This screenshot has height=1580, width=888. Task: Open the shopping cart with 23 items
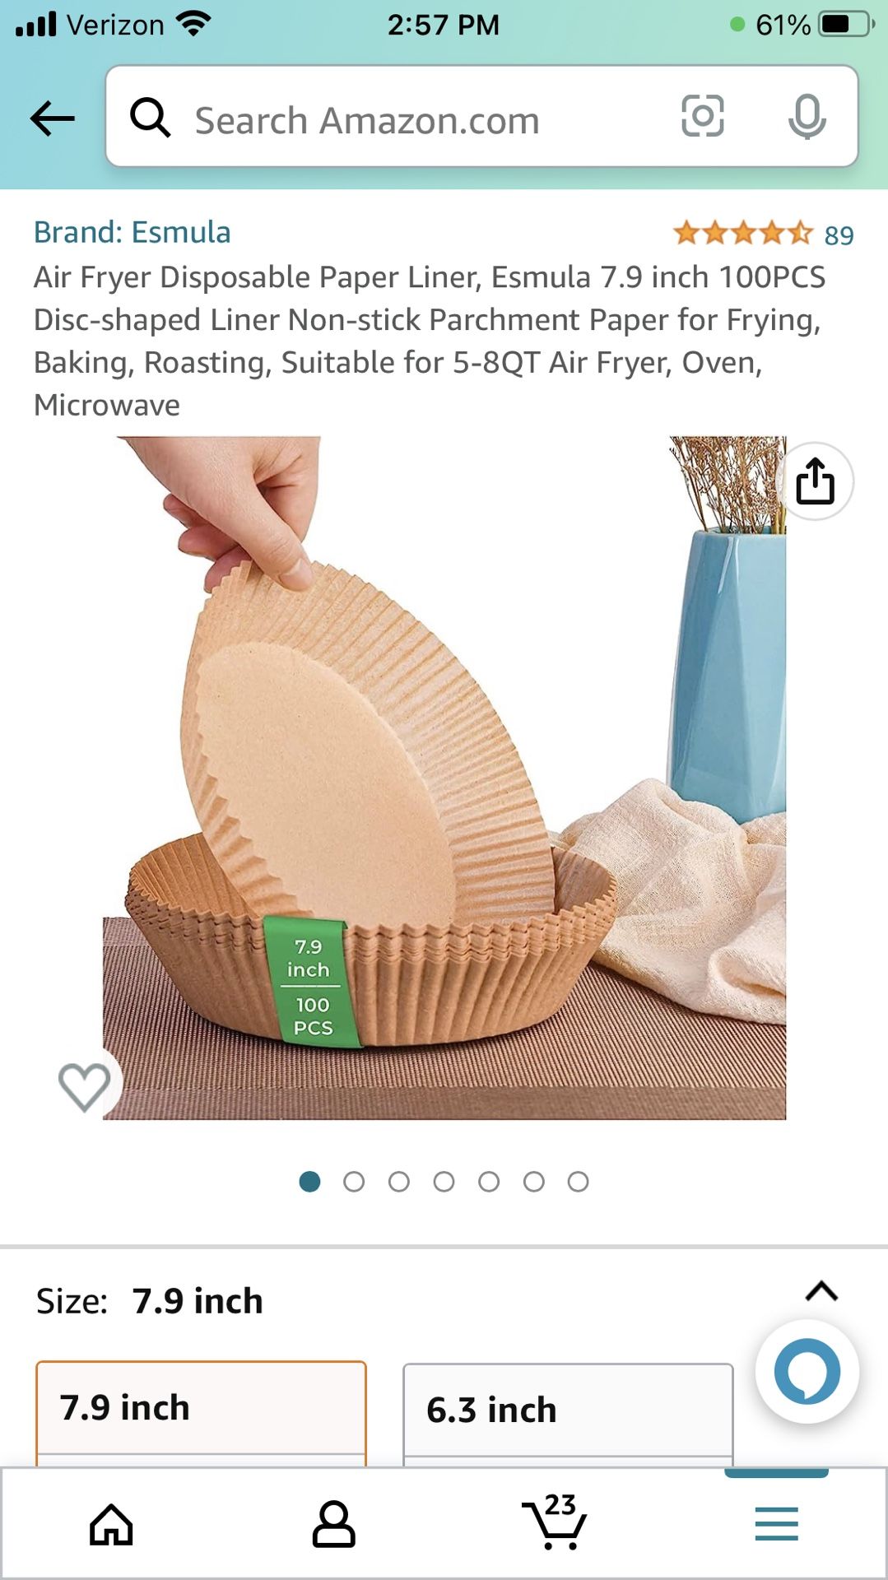(556, 1522)
